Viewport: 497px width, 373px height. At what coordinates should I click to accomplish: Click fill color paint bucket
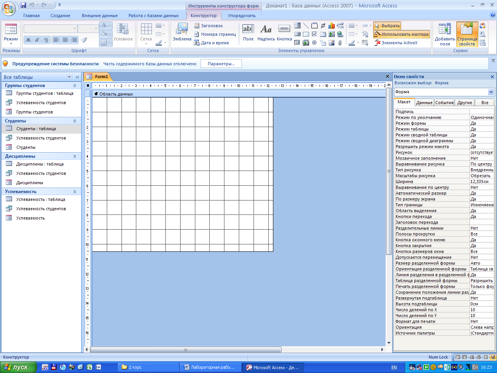click(104, 34)
